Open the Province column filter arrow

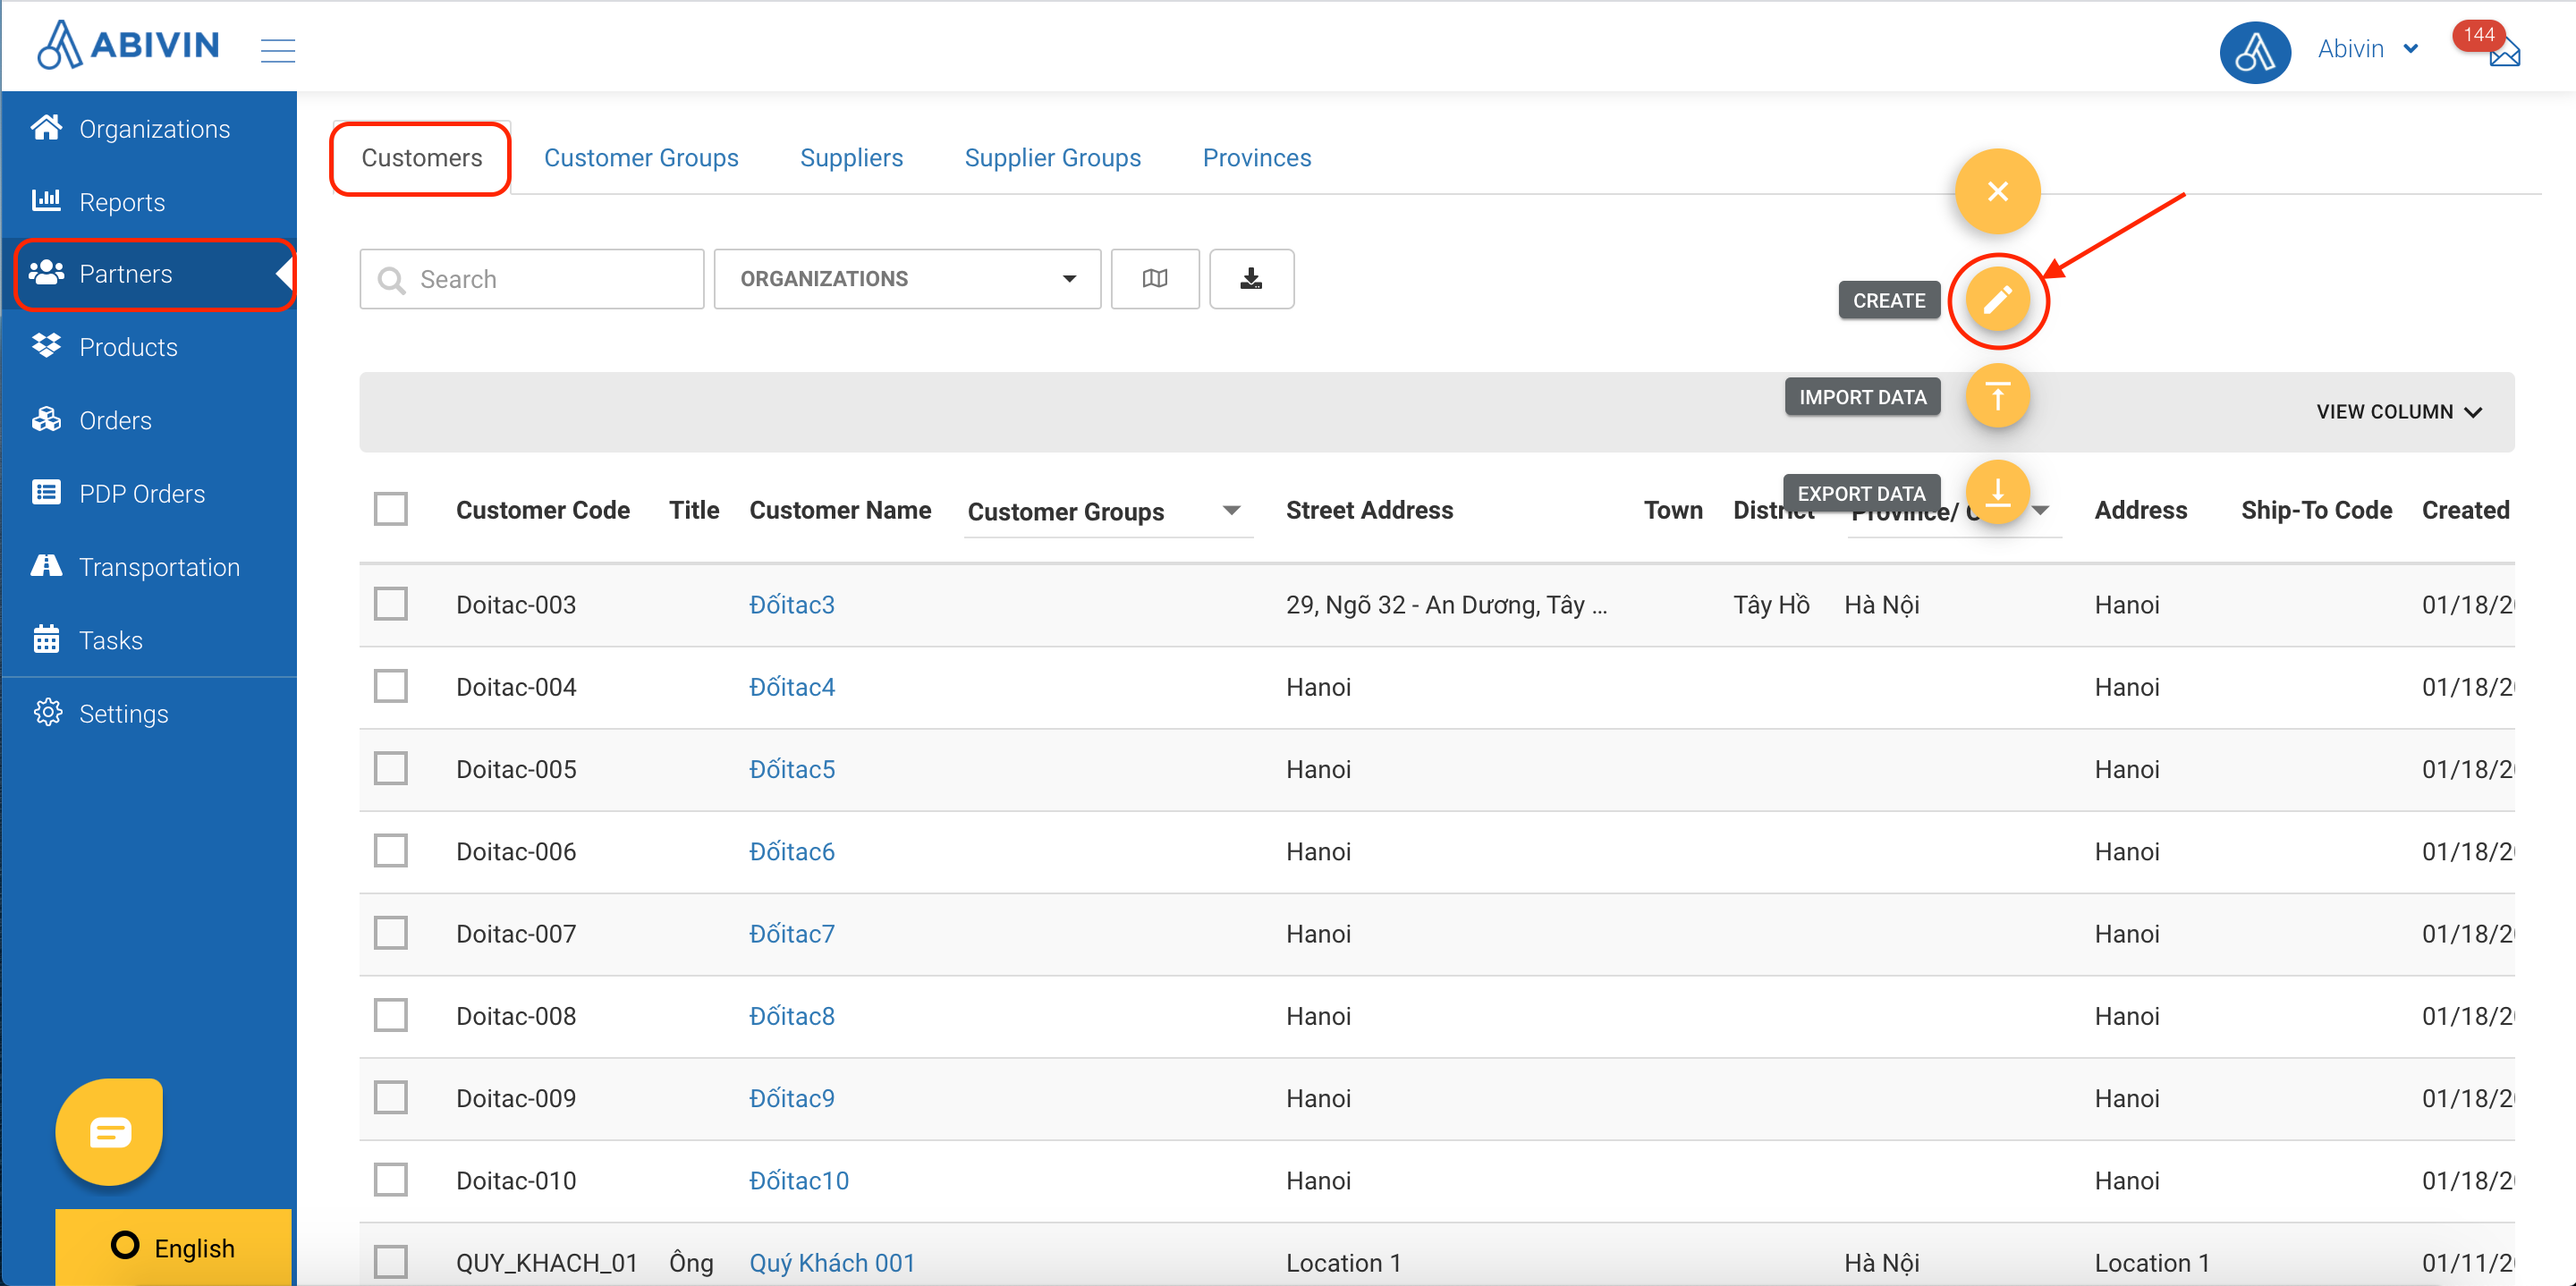(2041, 511)
